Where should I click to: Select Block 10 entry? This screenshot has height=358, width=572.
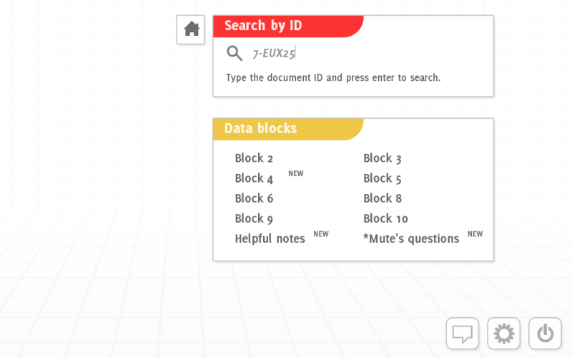coord(385,218)
